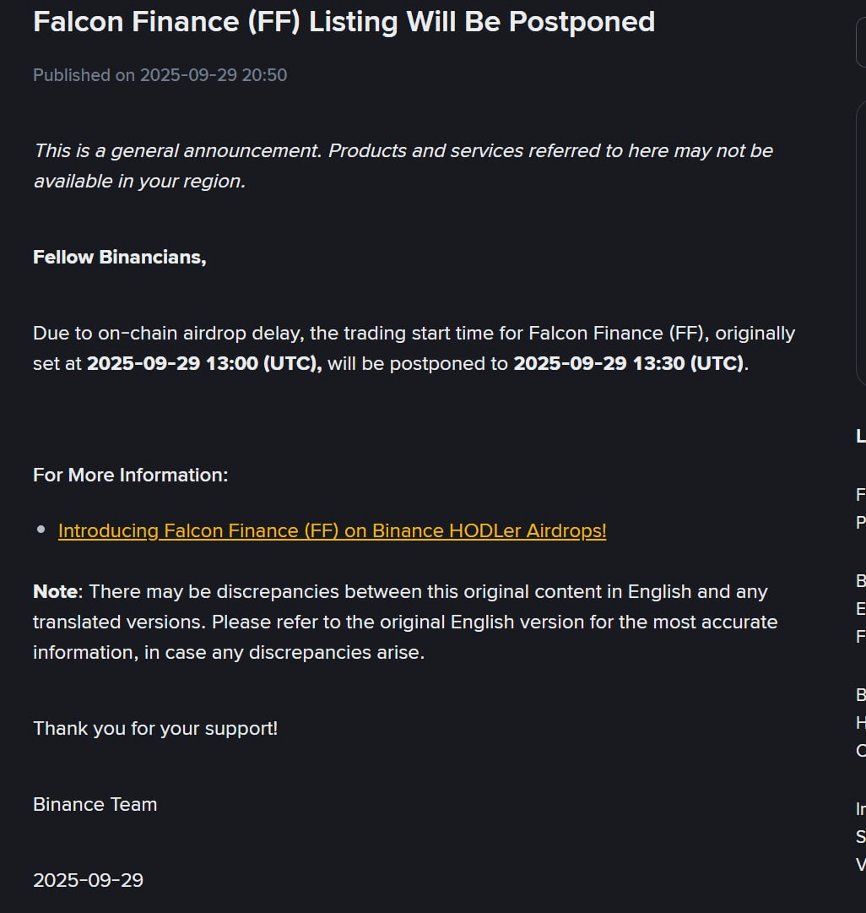Click the Binance Team signature
The width and height of the screenshot is (866, 913).
[95, 805]
